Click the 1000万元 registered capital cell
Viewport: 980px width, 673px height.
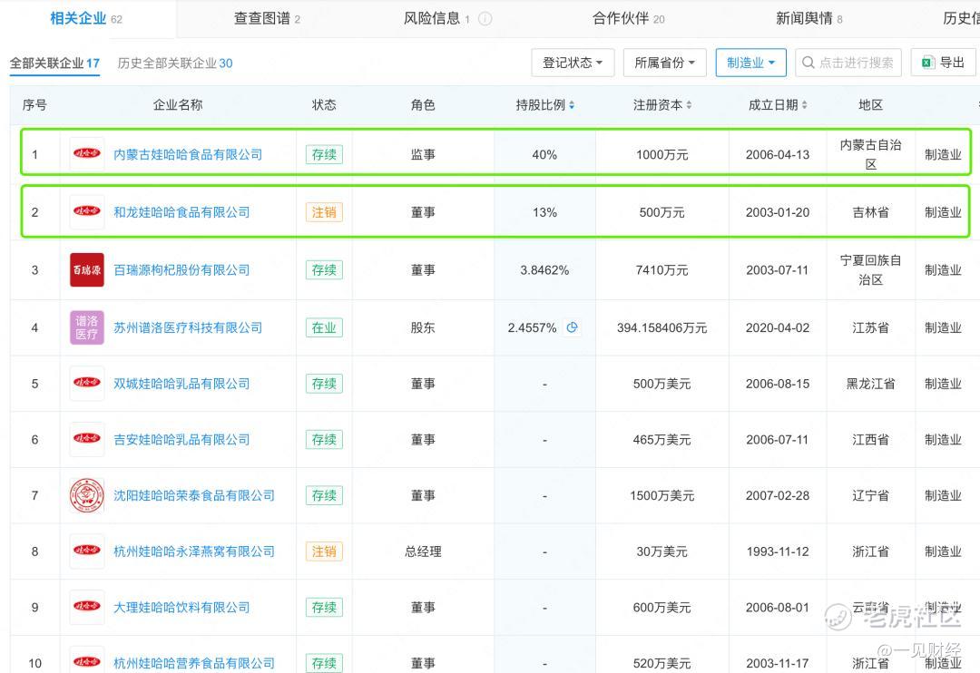661,154
